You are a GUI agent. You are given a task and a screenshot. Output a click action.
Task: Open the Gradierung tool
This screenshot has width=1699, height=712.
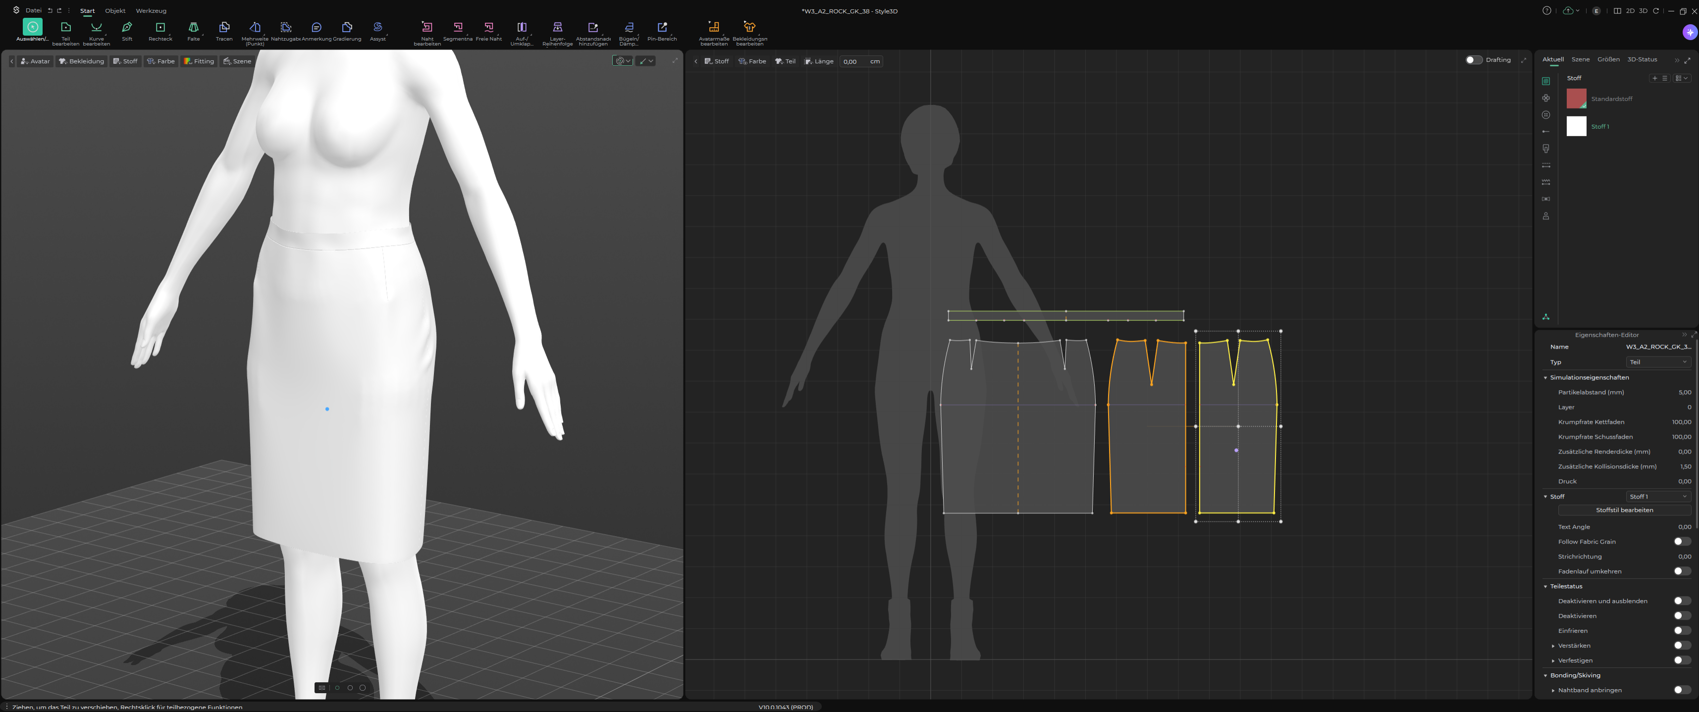point(347,30)
